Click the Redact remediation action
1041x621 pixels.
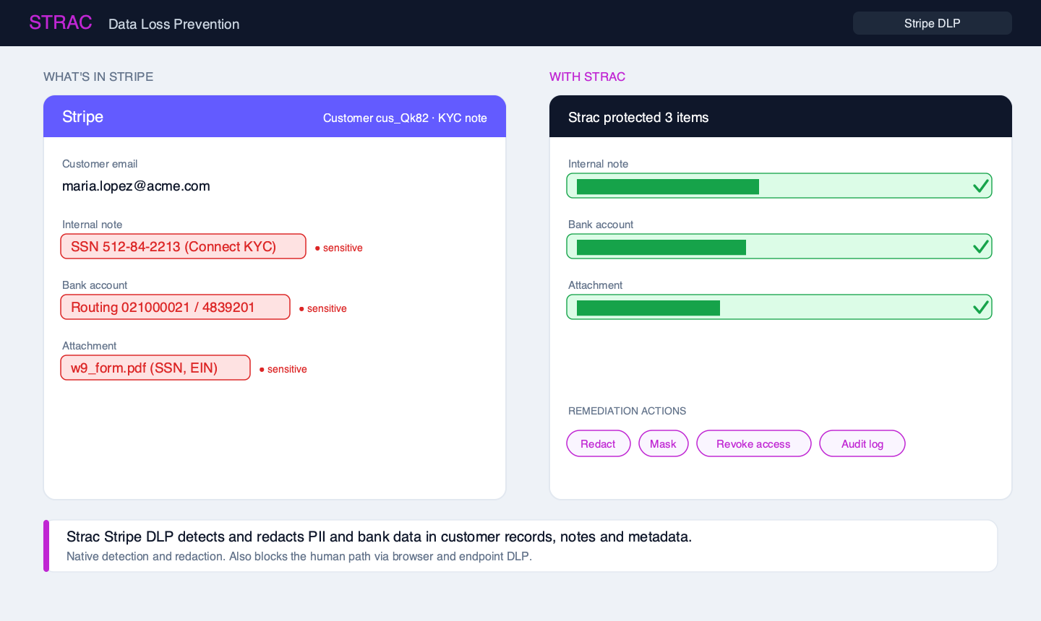[599, 443]
